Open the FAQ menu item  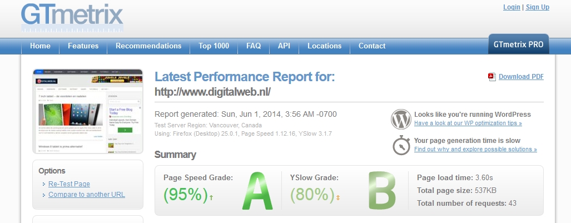click(x=254, y=46)
